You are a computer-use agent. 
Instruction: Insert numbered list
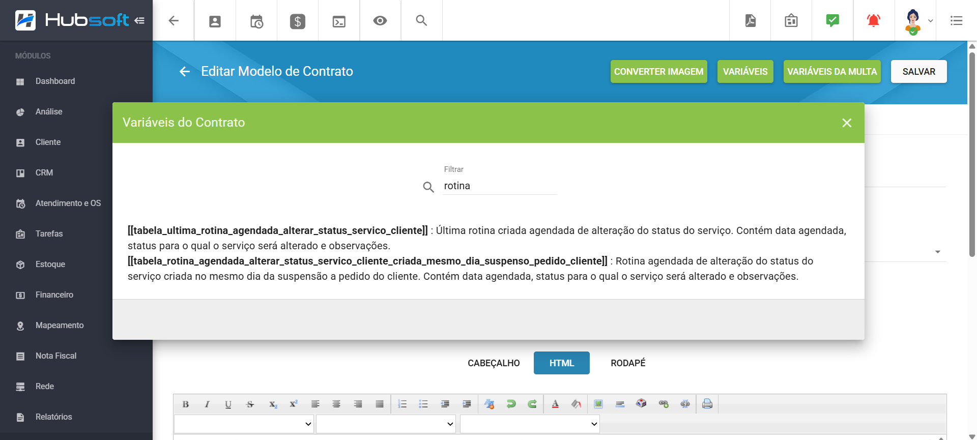(403, 404)
